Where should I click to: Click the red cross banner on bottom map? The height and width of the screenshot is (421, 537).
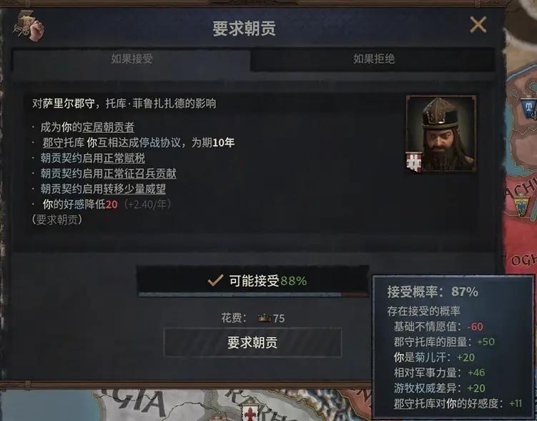[250, 413]
